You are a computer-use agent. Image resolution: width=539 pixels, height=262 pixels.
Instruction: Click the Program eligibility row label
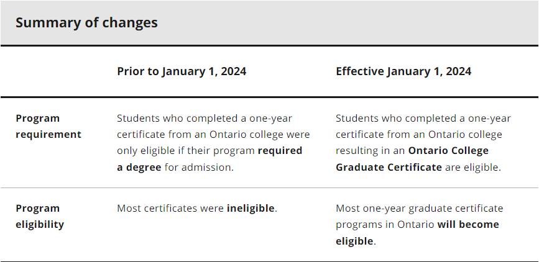[x=40, y=216]
